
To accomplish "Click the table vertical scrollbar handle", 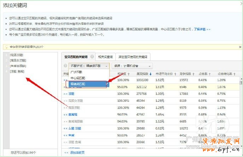I will pos(241,83).
